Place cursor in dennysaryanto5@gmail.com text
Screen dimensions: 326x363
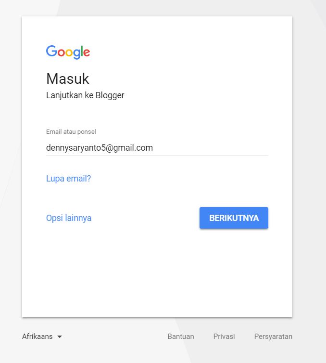point(100,148)
